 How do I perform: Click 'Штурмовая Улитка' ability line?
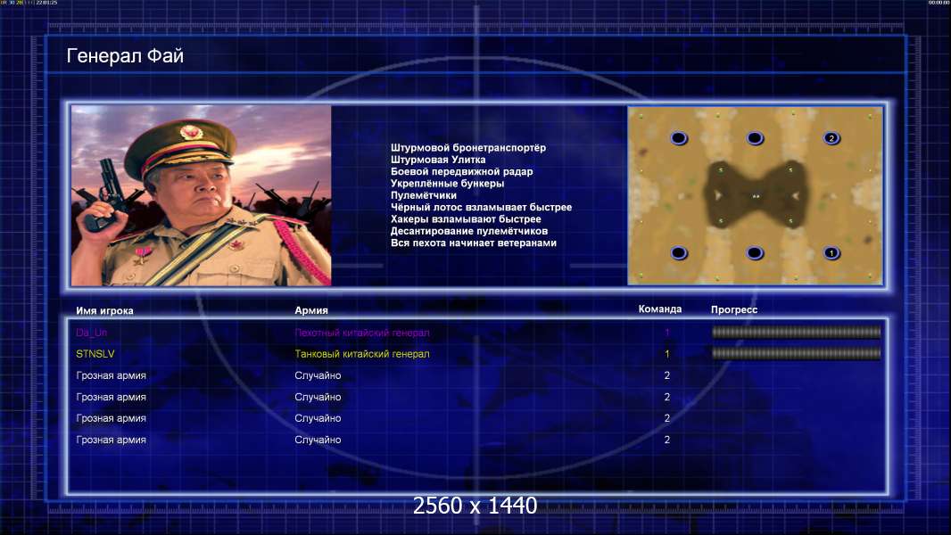pos(438,160)
